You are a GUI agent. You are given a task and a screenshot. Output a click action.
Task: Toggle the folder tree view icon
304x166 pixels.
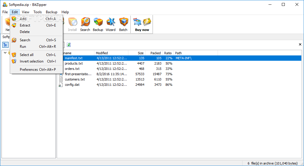click(x=5, y=45)
